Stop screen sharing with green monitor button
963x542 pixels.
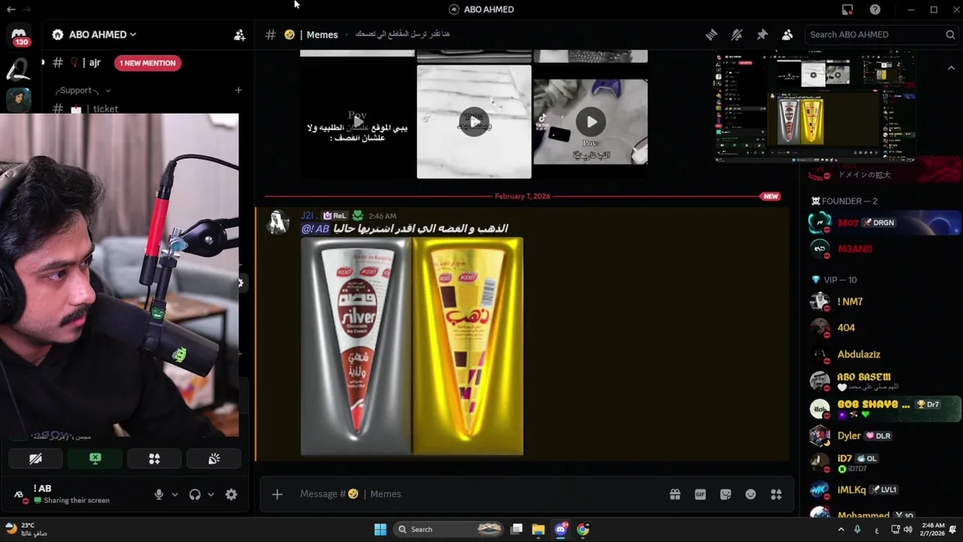click(x=95, y=458)
